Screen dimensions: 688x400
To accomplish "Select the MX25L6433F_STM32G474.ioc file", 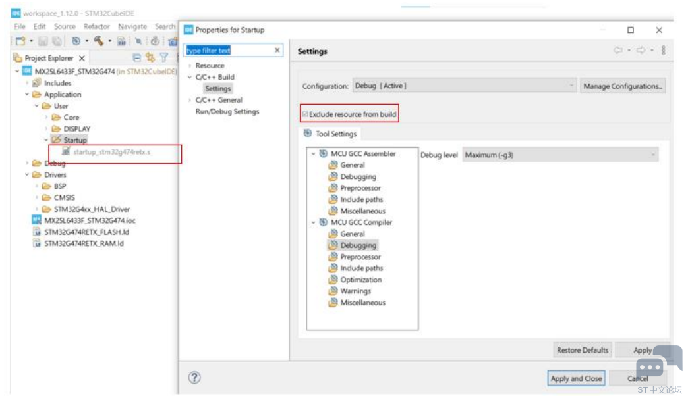I will (90, 220).
